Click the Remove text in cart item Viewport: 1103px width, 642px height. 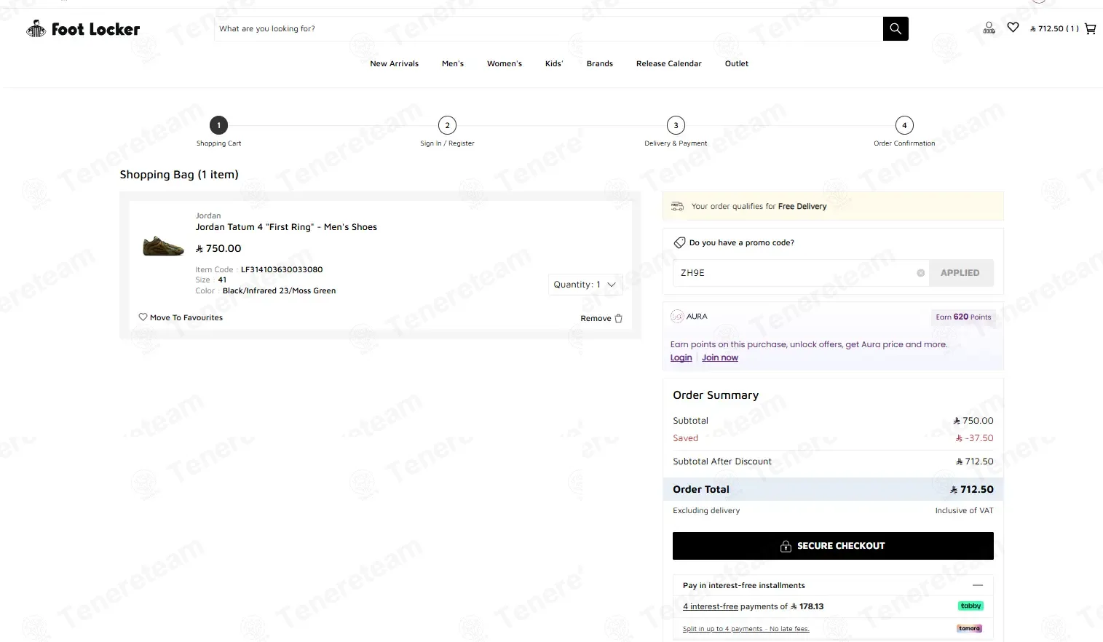[x=596, y=319]
